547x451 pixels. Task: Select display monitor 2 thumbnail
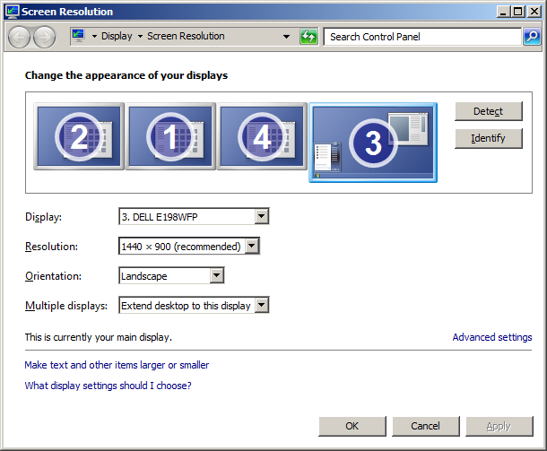(79, 136)
